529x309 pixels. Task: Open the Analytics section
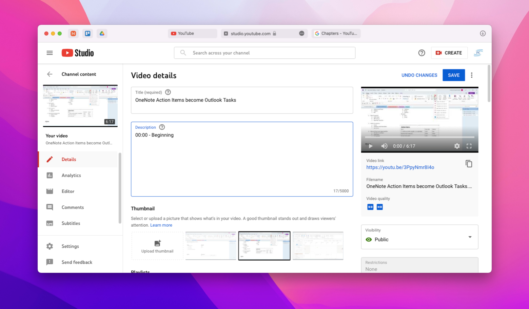[78, 175]
